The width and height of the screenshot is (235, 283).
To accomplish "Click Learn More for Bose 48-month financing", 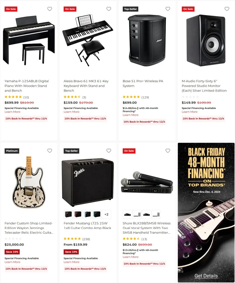I will coord(130,115).
